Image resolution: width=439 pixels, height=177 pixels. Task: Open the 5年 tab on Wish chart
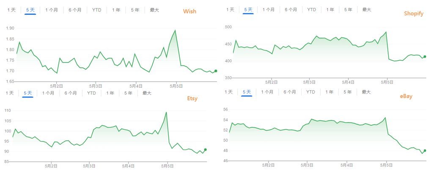pyautogui.click(x=135, y=10)
